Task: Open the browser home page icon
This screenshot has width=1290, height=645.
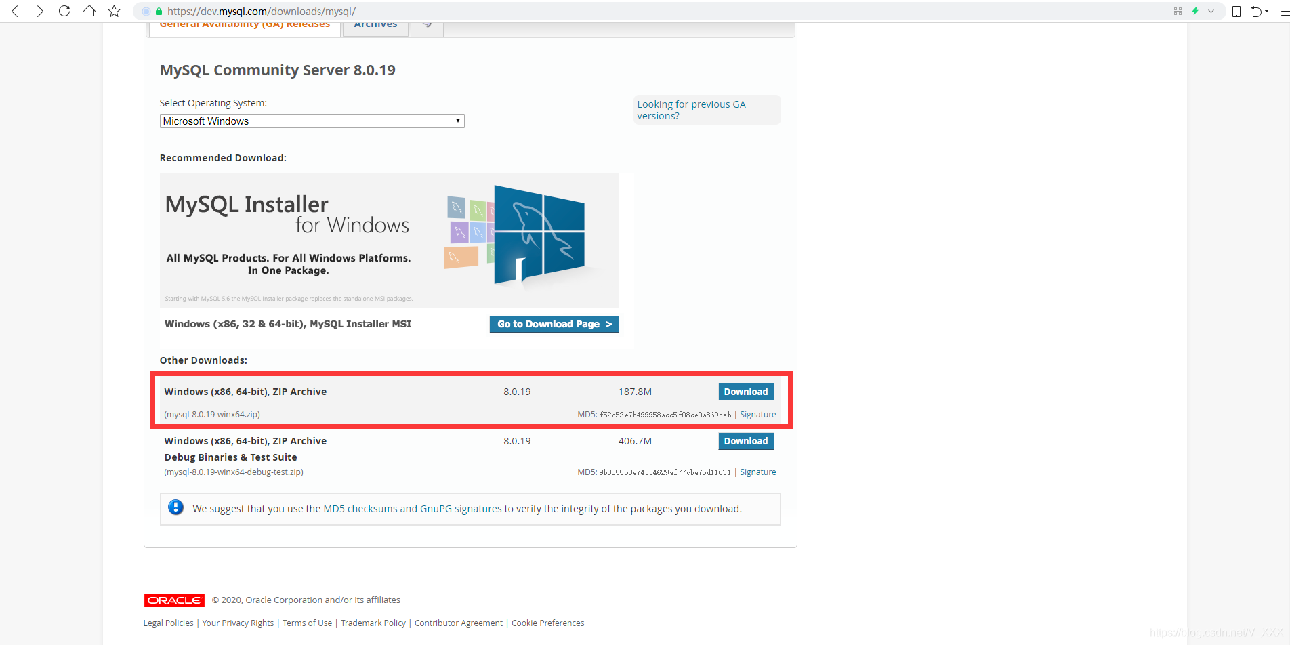Action: pyautogui.click(x=89, y=12)
